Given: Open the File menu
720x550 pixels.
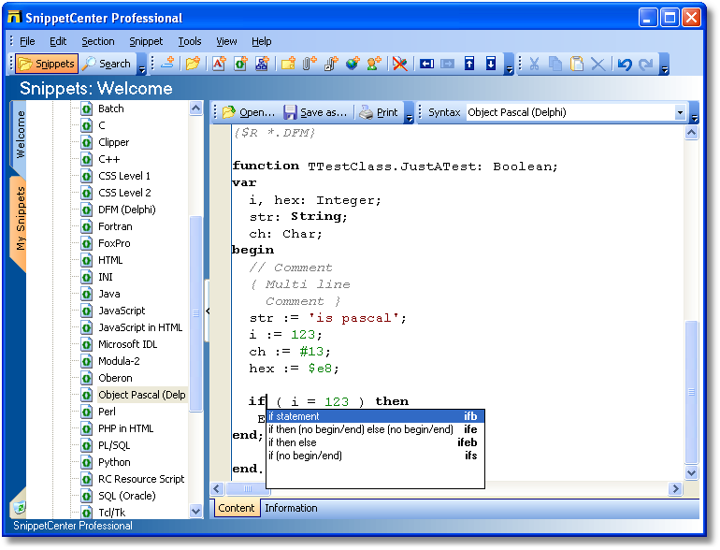Looking at the screenshot, I should coord(27,41).
